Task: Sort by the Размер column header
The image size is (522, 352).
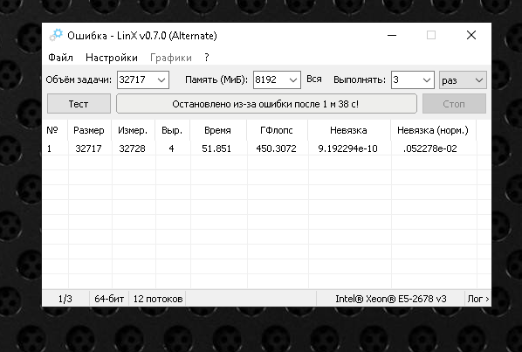Action: point(89,130)
